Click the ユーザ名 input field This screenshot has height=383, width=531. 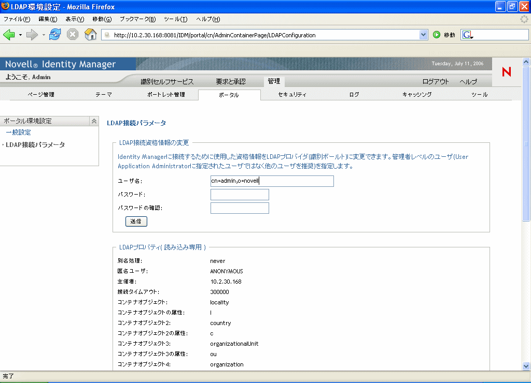pos(272,181)
